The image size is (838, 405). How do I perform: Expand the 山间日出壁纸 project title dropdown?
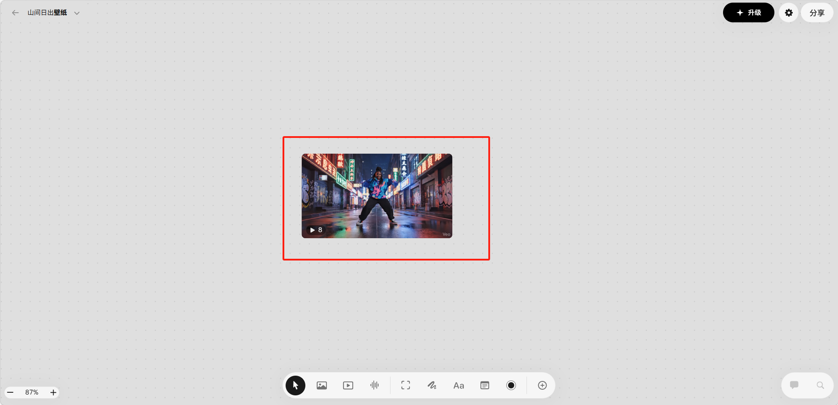[x=77, y=13]
